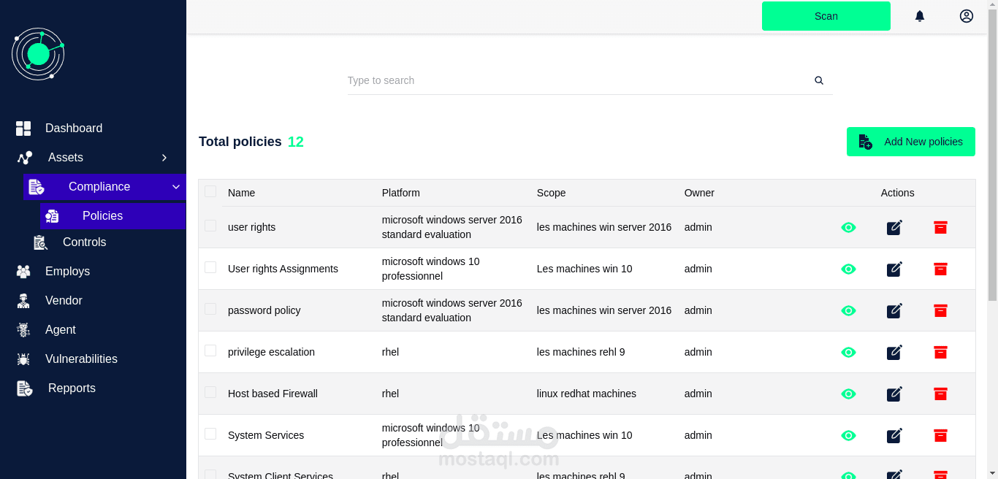Delete the privilege escalation policy

click(x=940, y=352)
